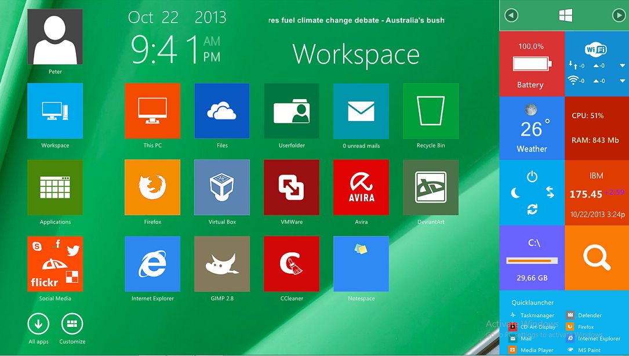The image size is (629, 356).
Task: Open the DeviantArt tile
Action: point(431,187)
